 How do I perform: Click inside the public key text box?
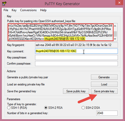coord(60,32)
